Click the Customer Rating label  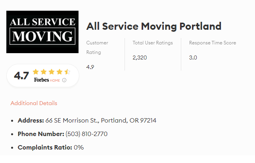point(97,48)
